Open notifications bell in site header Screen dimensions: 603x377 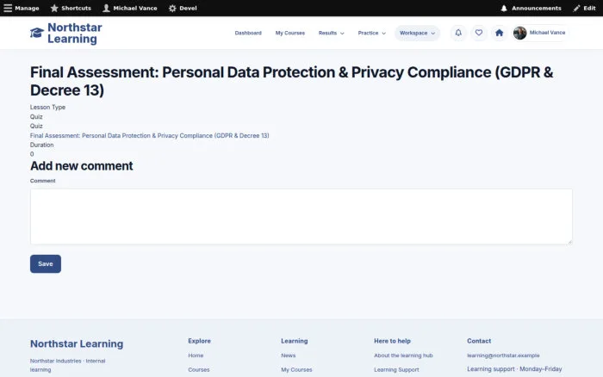click(458, 33)
